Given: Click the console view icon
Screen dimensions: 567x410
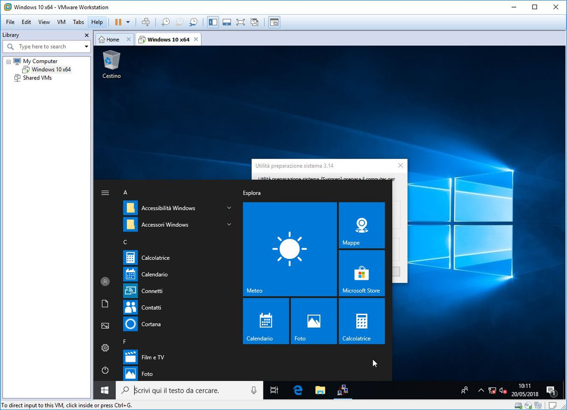Looking at the screenshot, I should click(274, 22).
